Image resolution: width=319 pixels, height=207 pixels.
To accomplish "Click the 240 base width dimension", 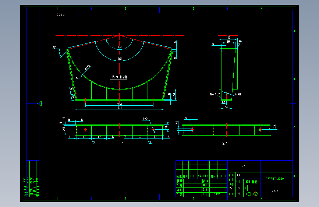I will [226, 107].
